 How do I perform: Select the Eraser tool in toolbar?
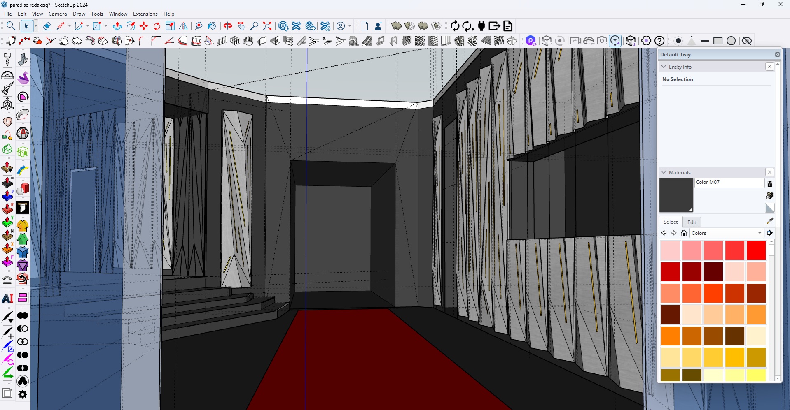[x=47, y=26]
